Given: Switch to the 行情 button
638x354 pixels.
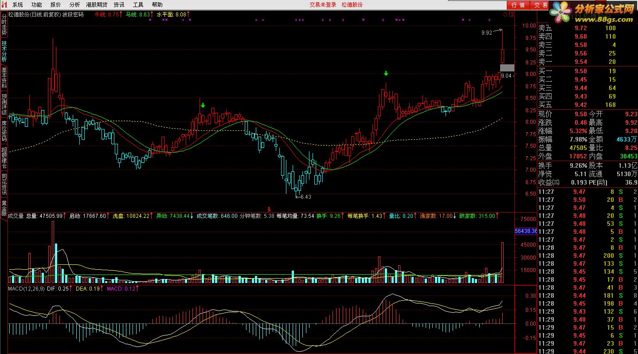Looking at the screenshot, I should coord(518,5).
